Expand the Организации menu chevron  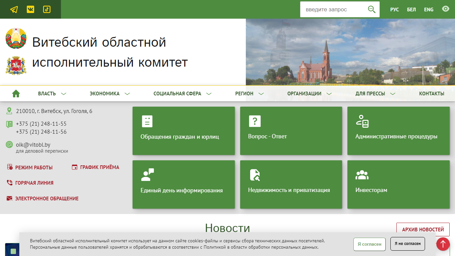(329, 94)
